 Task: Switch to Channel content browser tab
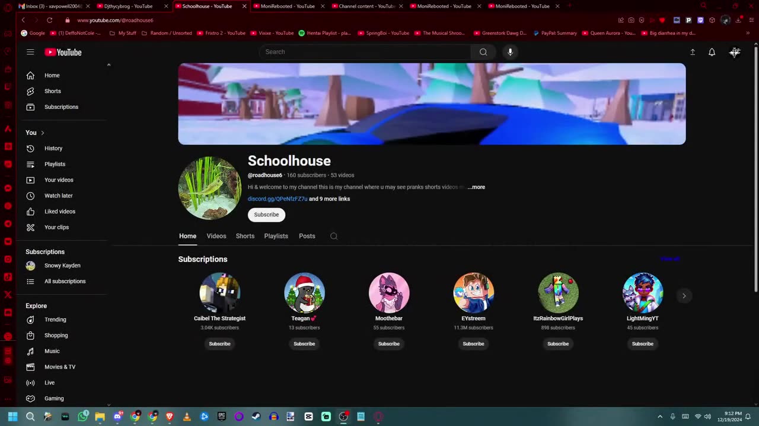(366, 6)
